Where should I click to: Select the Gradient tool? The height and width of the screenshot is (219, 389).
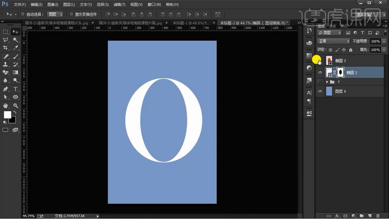(x=15, y=73)
